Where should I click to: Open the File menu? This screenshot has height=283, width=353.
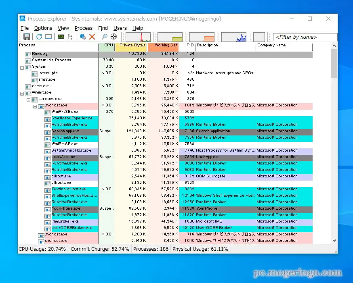pyautogui.click(x=25, y=28)
